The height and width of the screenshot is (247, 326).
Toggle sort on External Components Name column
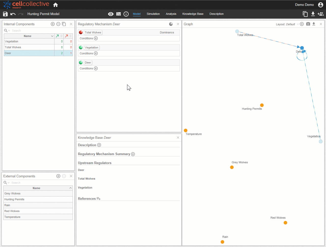[x=71, y=188]
